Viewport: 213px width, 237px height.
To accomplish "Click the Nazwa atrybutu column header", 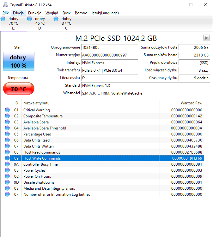I will (90, 103).
